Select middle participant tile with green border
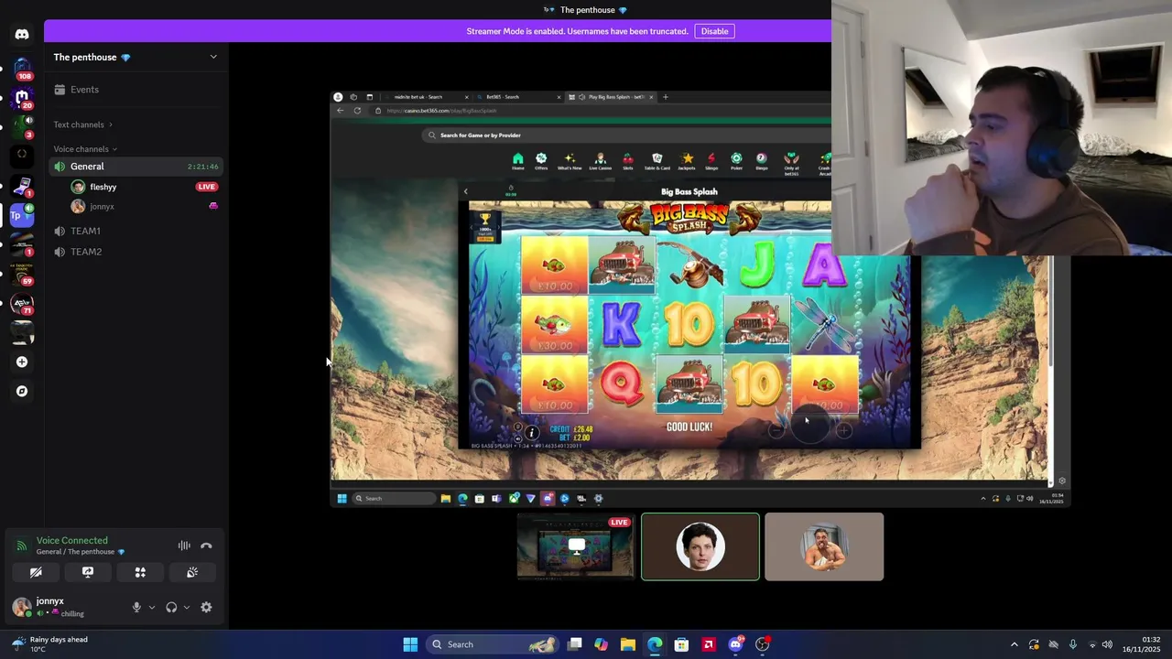1172x659 pixels. (x=700, y=547)
